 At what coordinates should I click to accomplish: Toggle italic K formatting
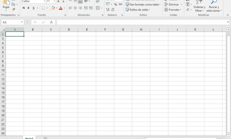pyautogui.click(x=28, y=8)
